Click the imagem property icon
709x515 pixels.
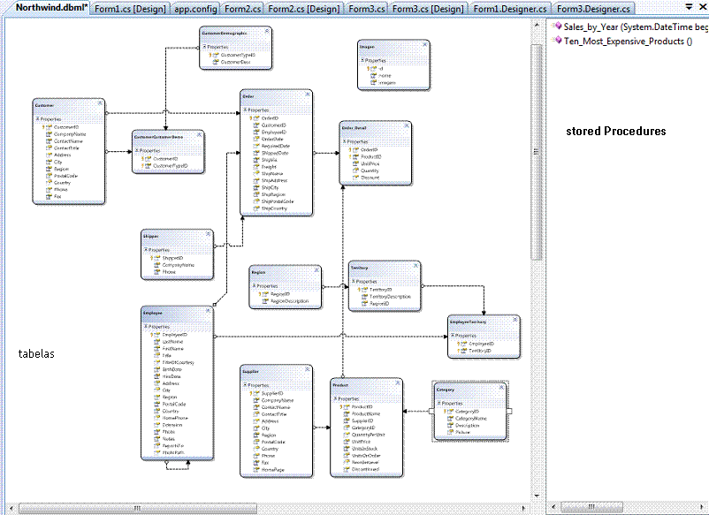tap(373, 83)
